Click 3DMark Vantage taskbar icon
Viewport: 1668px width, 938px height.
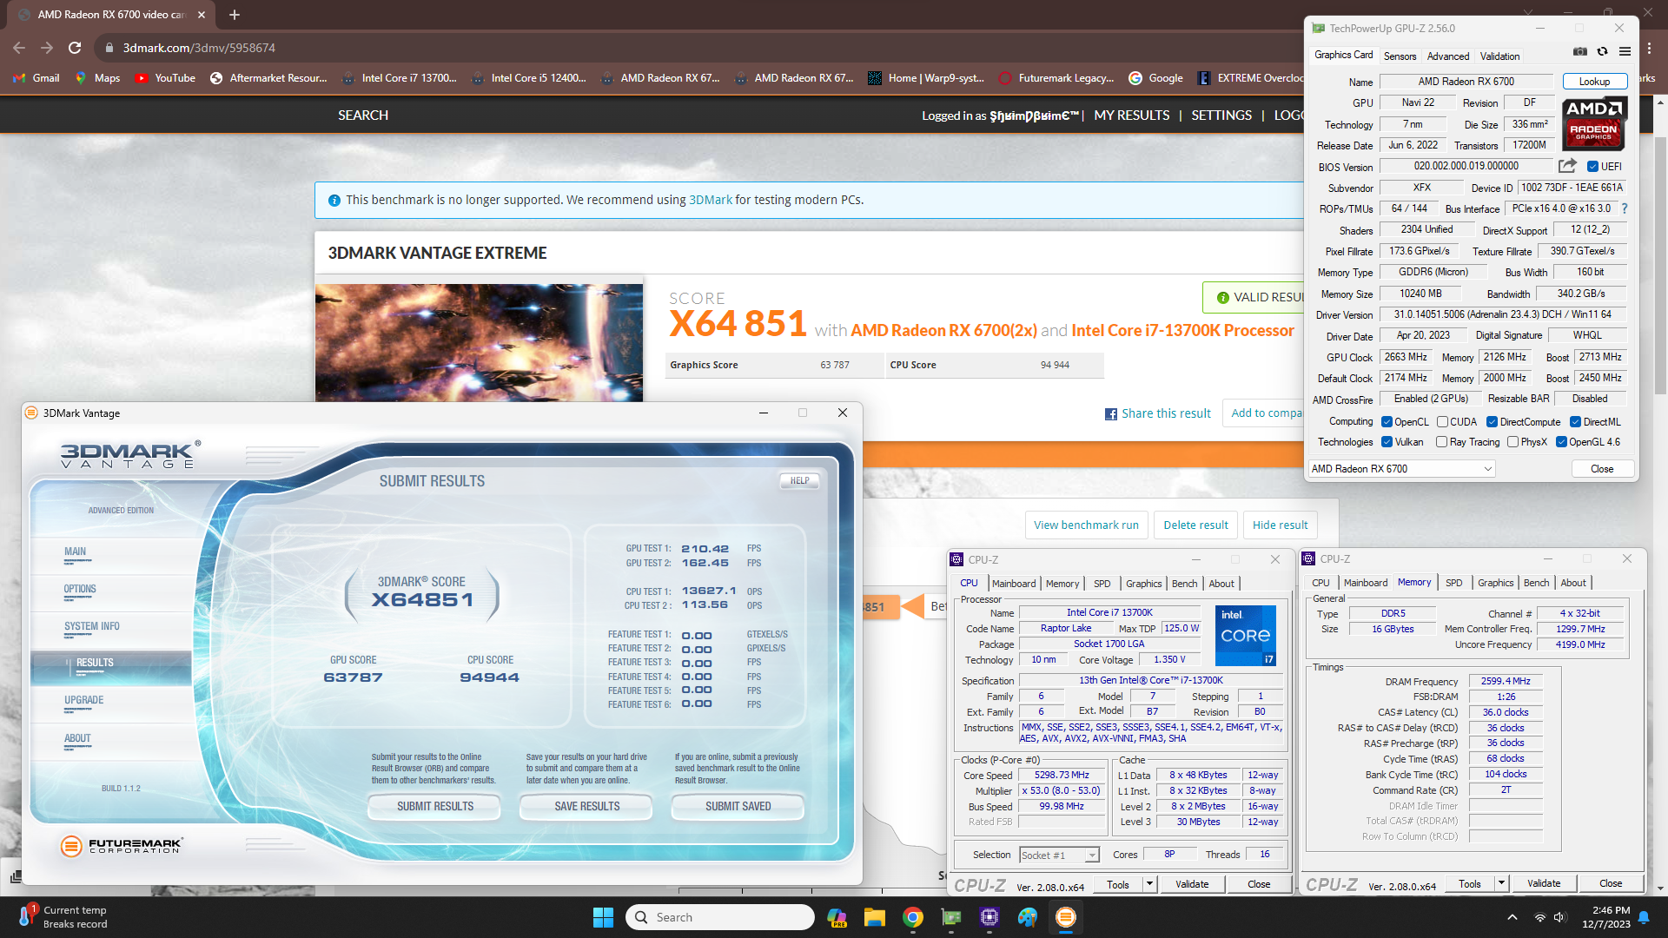1065,917
